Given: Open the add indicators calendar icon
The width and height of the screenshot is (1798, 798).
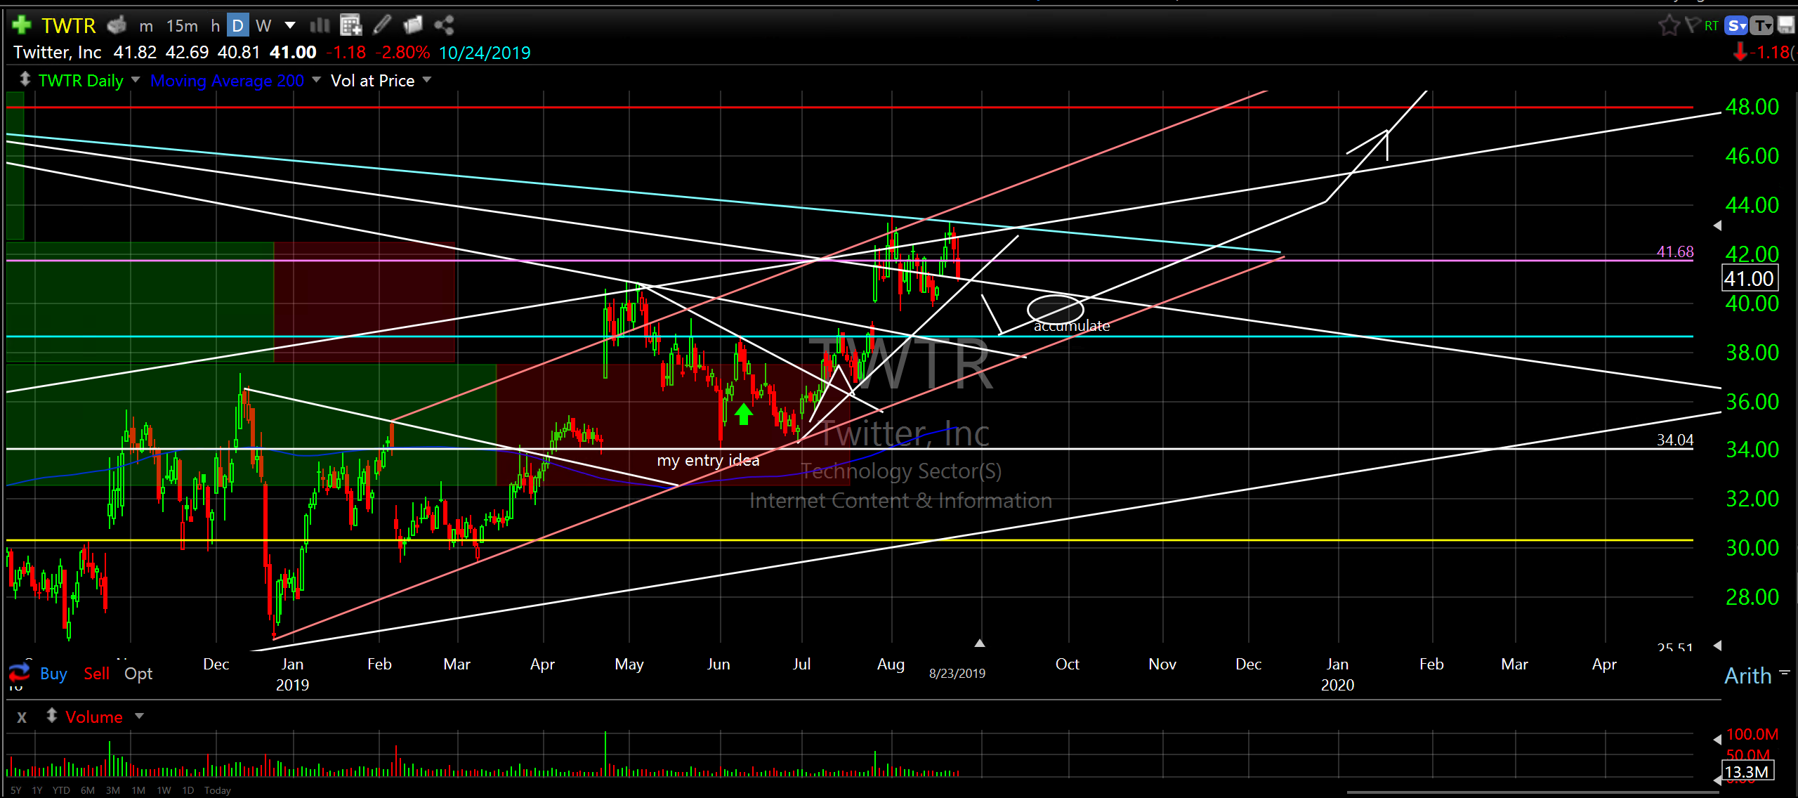Looking at the screenshot, I should coord(350,25).
